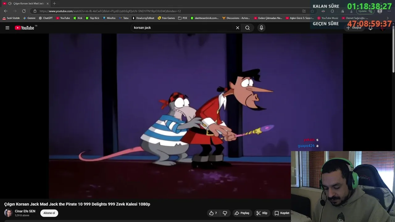The image size is (395, 222).
Task: Click the 5,59 B abone subscriber count
Action: [22, 216]
